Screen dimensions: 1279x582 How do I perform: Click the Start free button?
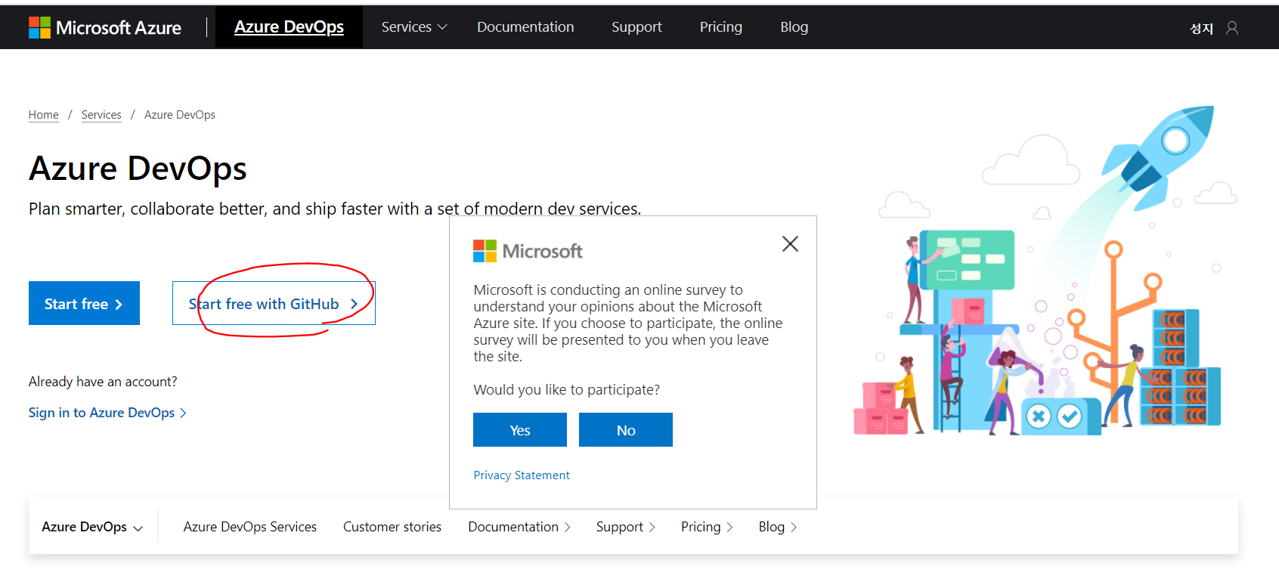(84, 303)
